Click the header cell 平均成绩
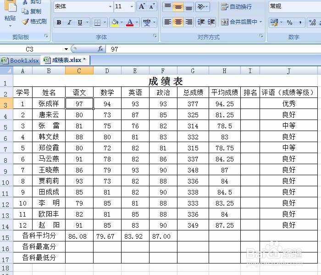 coord(225,92)
